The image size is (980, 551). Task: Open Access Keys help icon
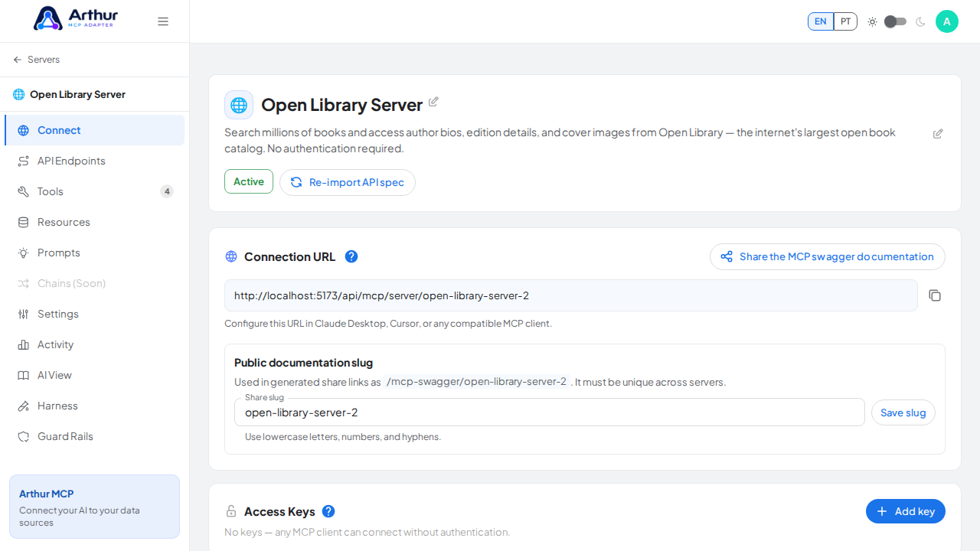coord(328,511)
